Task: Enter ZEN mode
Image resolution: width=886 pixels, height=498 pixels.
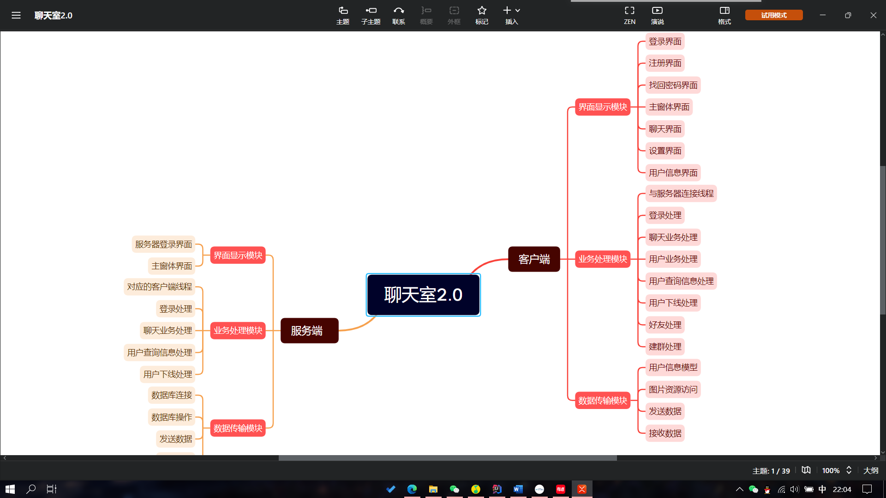Action: 629,15
